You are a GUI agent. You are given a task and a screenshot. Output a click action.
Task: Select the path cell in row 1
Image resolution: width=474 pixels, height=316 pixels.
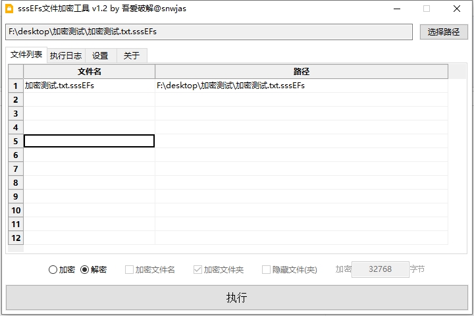[x=302, y=86]
